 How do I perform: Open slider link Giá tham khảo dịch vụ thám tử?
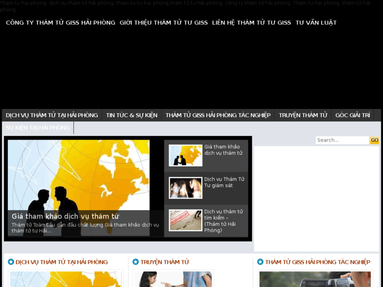tap(223, 150)
